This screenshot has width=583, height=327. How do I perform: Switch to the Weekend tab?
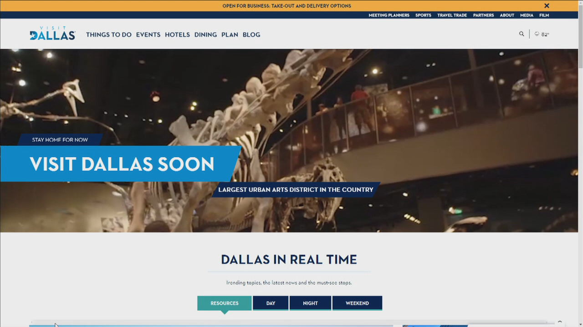tap(357, 303)
